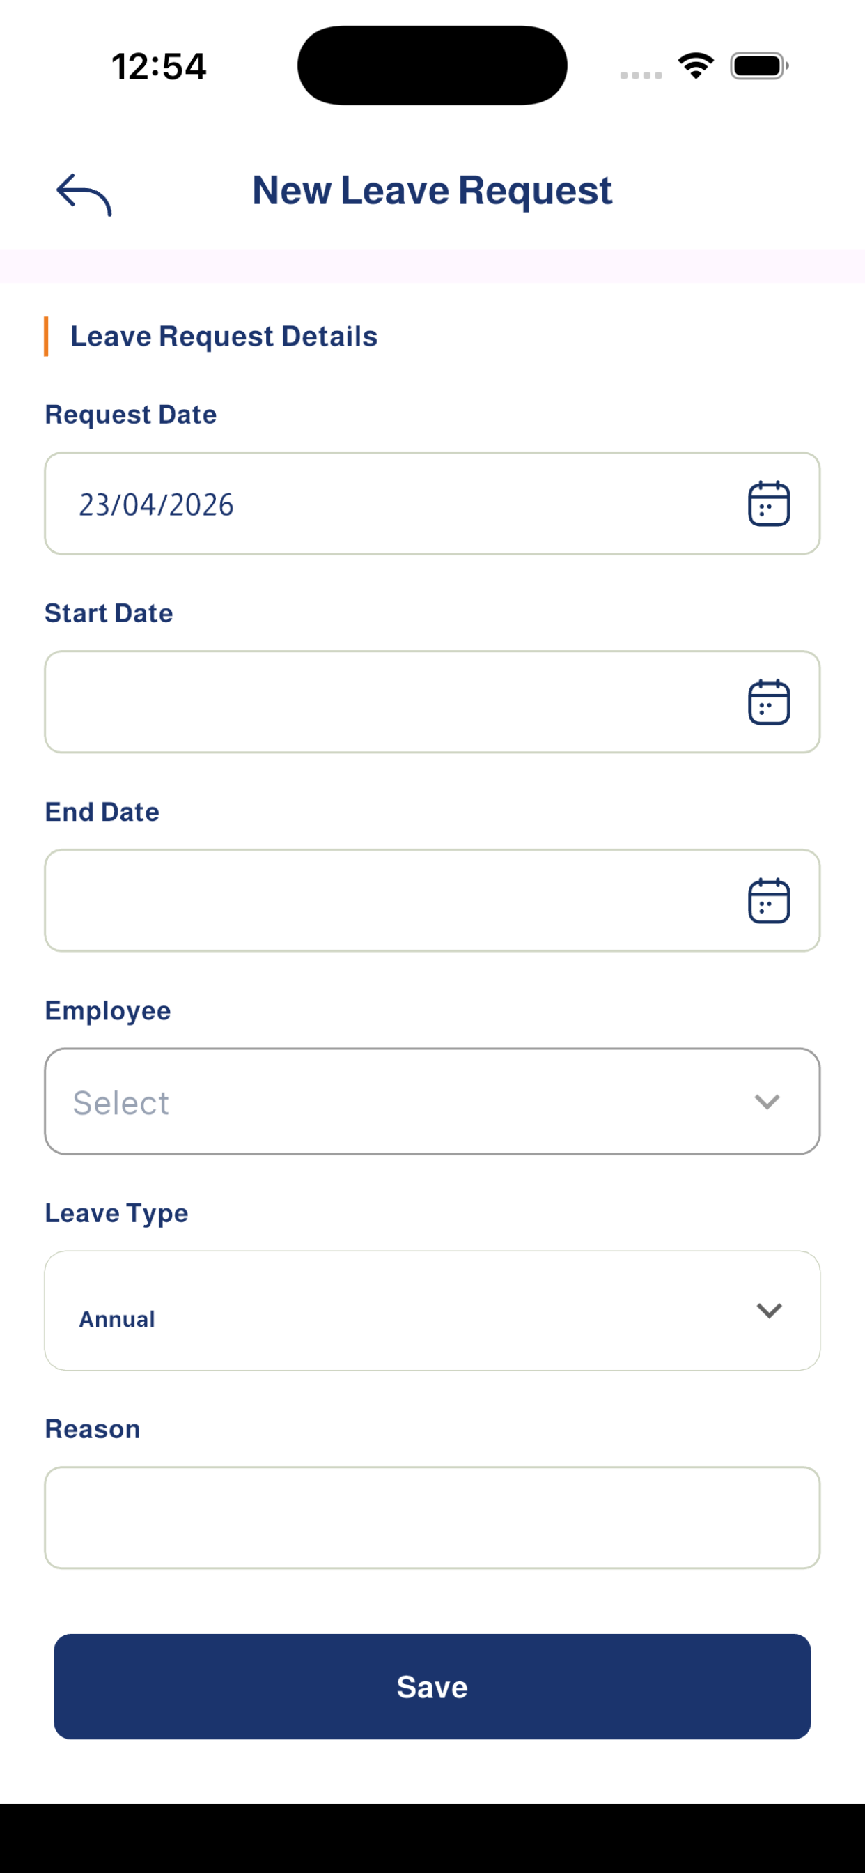Viewport: 865px width, 1873px height.
Task: Focus the Reason text field
Action: pyautogui.click(x=432, y=1518)
